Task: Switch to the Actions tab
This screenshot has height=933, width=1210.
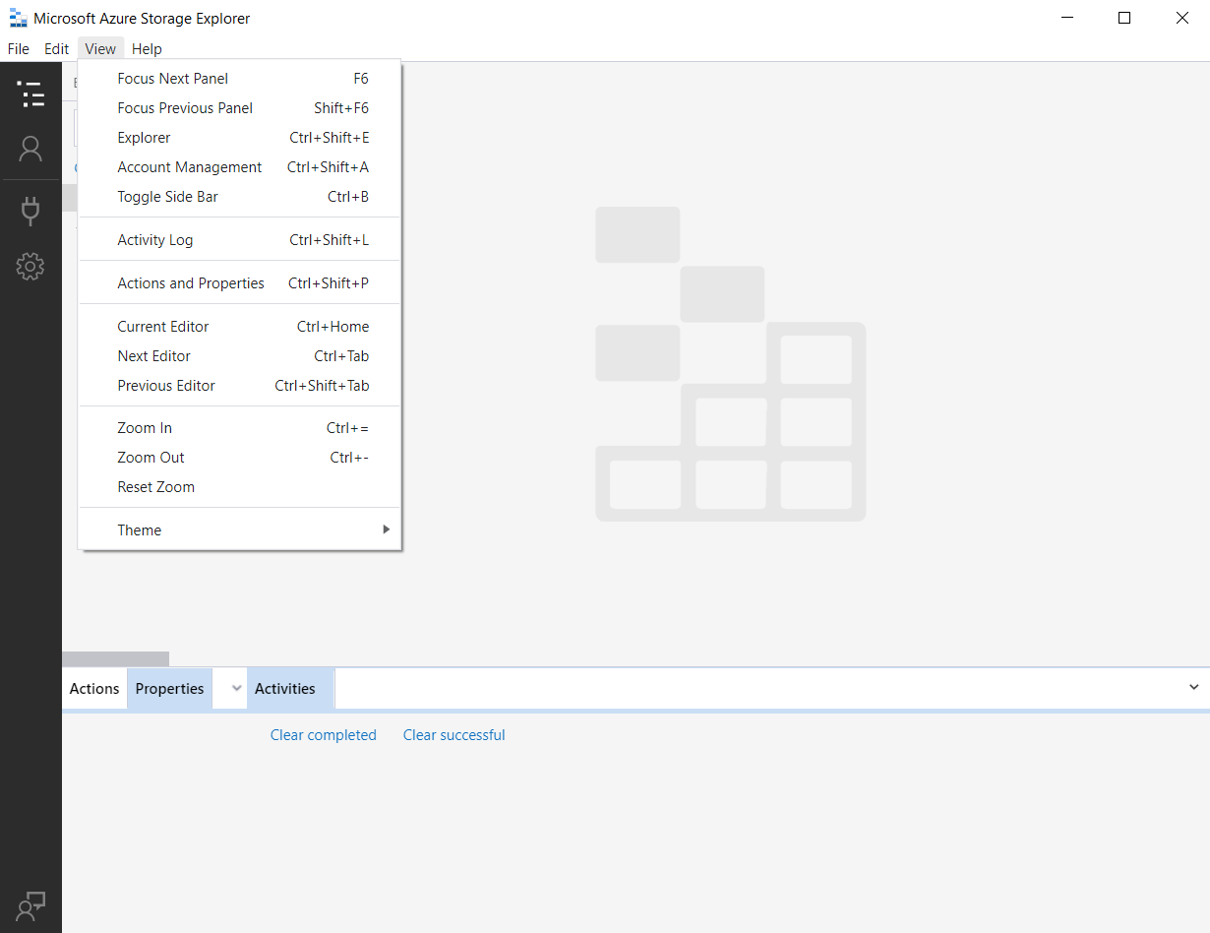Action: [93, 688]
